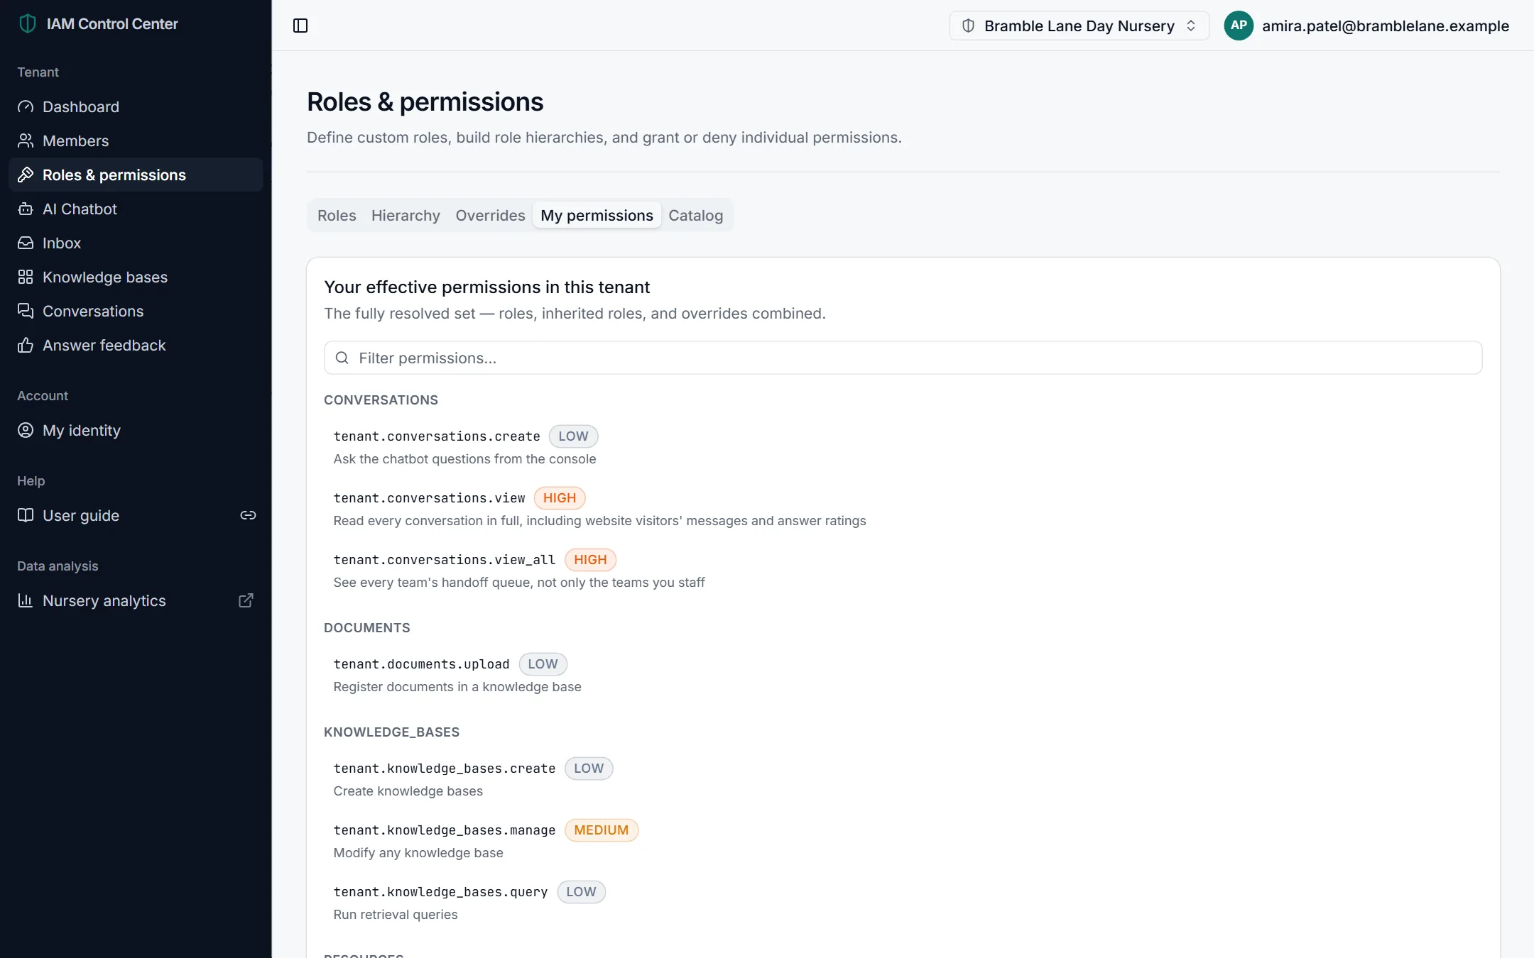The image size is (1534, 958).
Task: Click HIGH badge next to tenant.conversations.view
Action: (x=560, y=498)
